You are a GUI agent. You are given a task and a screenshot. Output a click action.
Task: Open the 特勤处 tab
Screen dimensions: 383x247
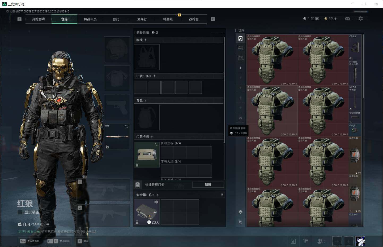168,19
